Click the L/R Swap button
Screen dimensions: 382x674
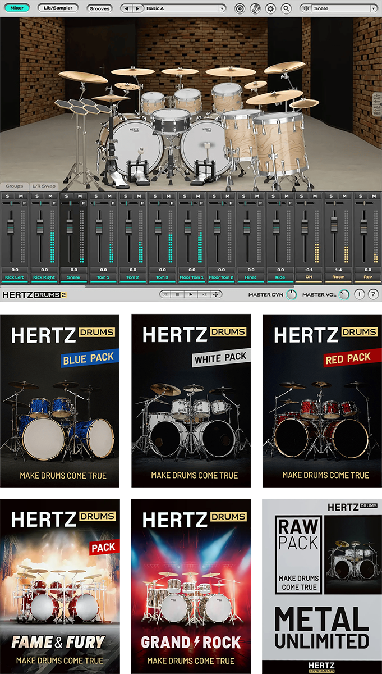click(x=44, y=186)
